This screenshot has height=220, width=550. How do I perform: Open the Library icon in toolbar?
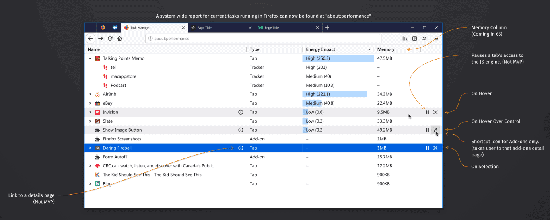point(405,39)
